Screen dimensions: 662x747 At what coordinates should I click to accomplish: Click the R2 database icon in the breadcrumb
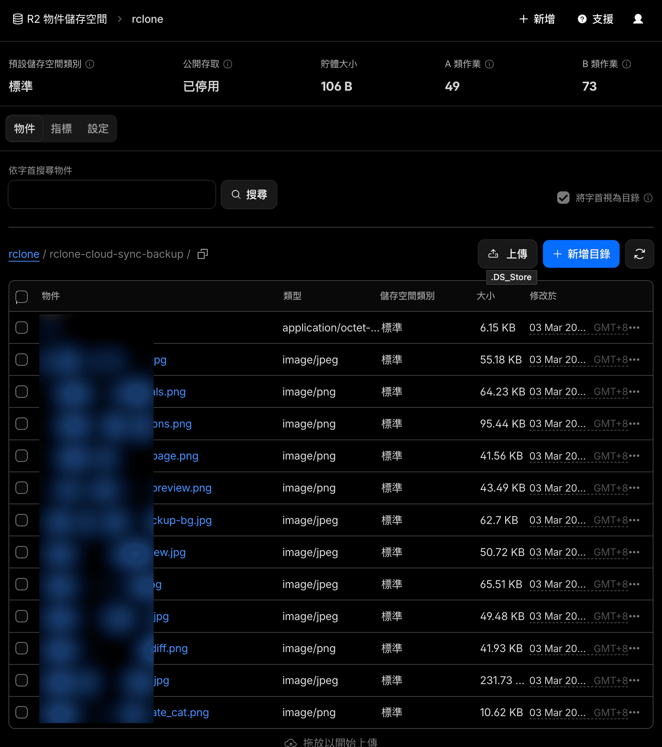17,19
